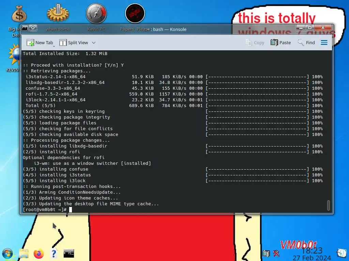Click the text 'rofi-1.7.5-2-x86_64'
349x261 pixels.
point(51,94)
